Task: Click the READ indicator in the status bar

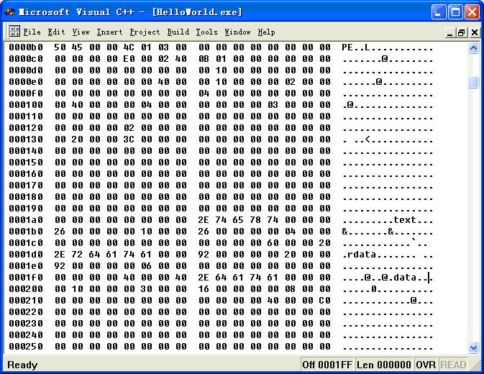Action: tap(453, 365)
